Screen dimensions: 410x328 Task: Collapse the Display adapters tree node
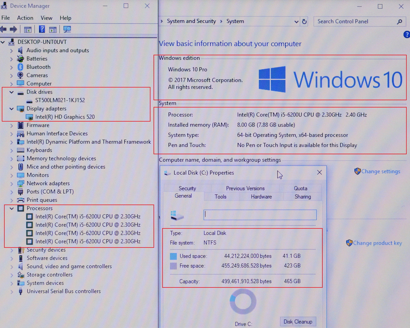click(x=12, y=109)
